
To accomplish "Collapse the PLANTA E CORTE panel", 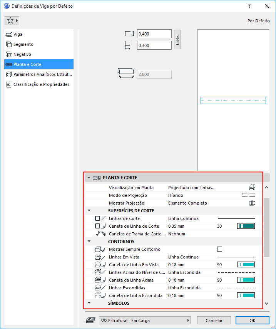I will (x=89, y=178).
